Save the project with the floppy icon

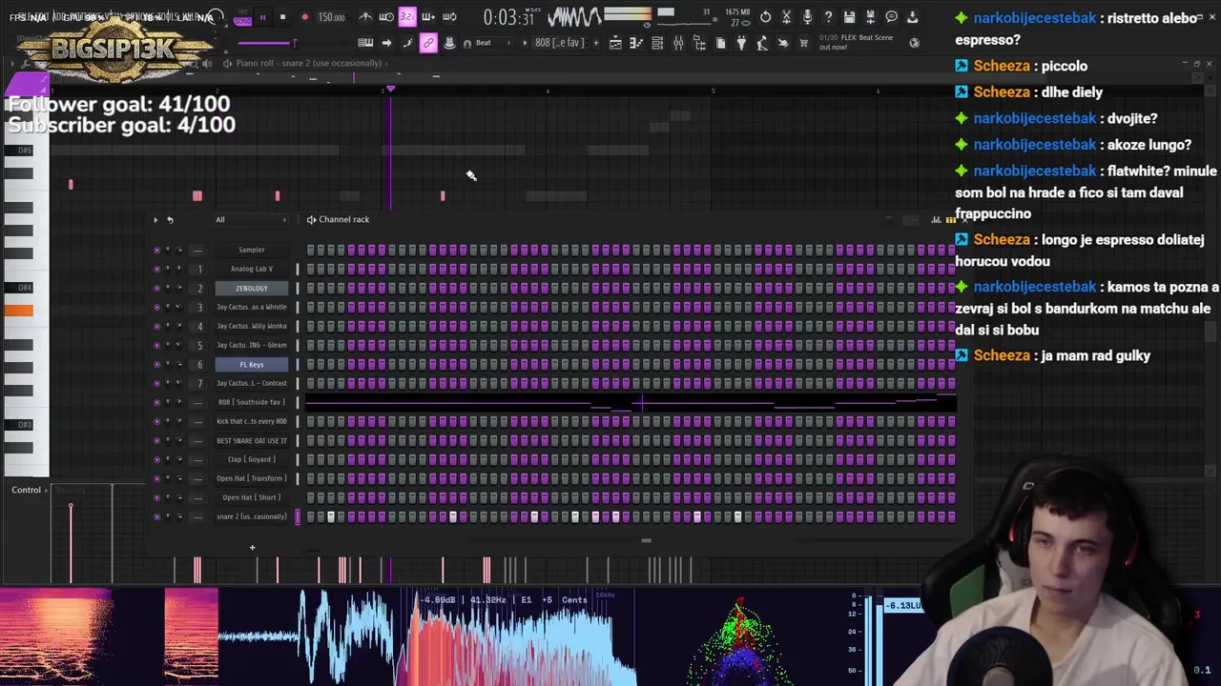click(x=849, y=17)
